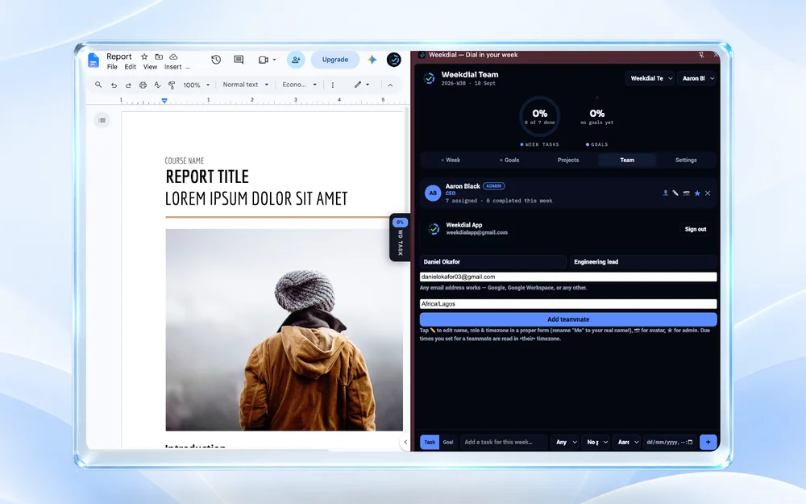Open more toolbar options three dots
Screen dimensions: 806x504
point(333,85)
